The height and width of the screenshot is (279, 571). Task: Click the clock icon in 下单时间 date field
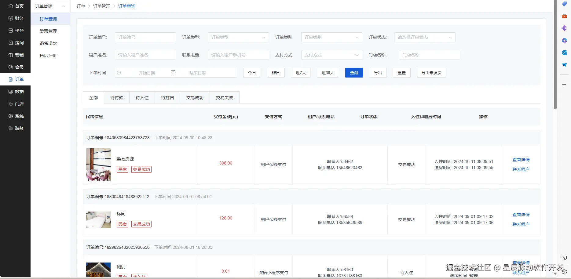tap(119, 73)
